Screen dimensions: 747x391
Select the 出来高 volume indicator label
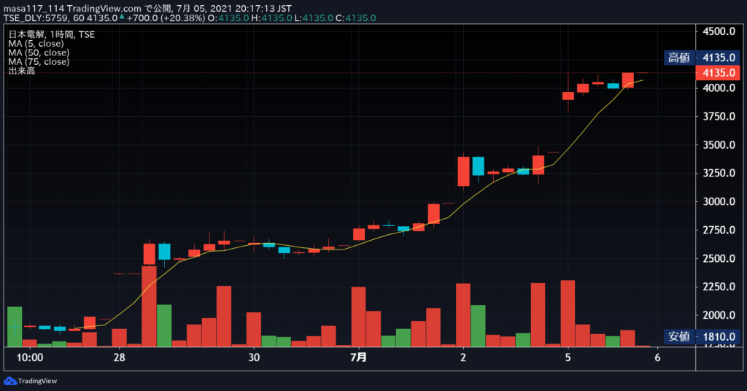pyautogui.click(x=21, y=71)
